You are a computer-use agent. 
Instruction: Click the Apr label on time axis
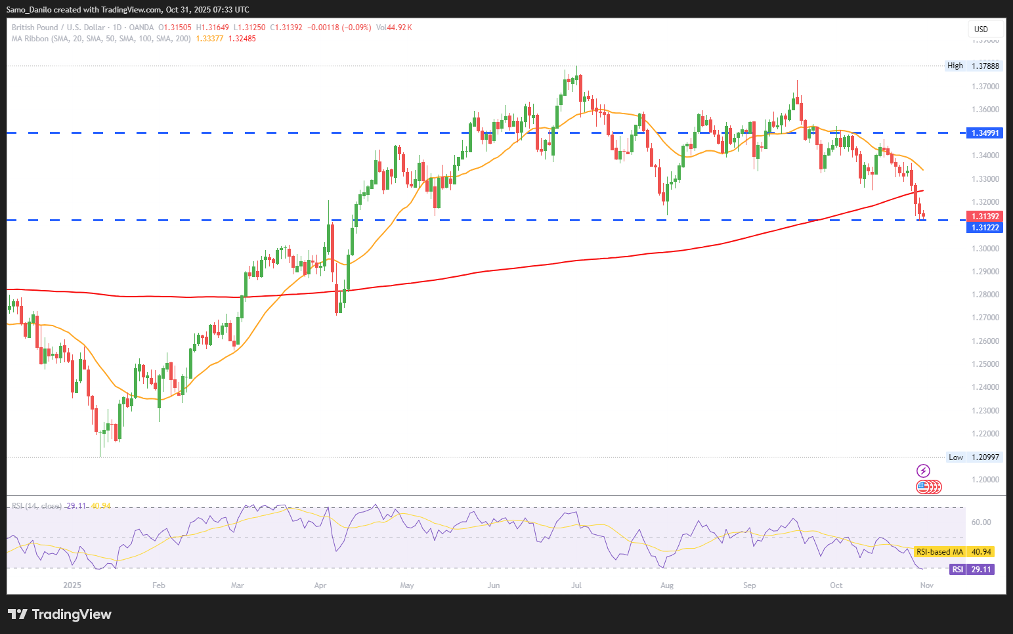[x=320, y=585]
